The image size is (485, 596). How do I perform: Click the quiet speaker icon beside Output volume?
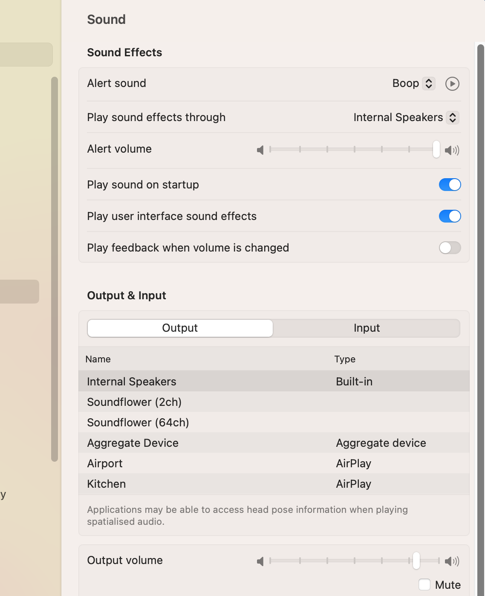coord(260,561)
